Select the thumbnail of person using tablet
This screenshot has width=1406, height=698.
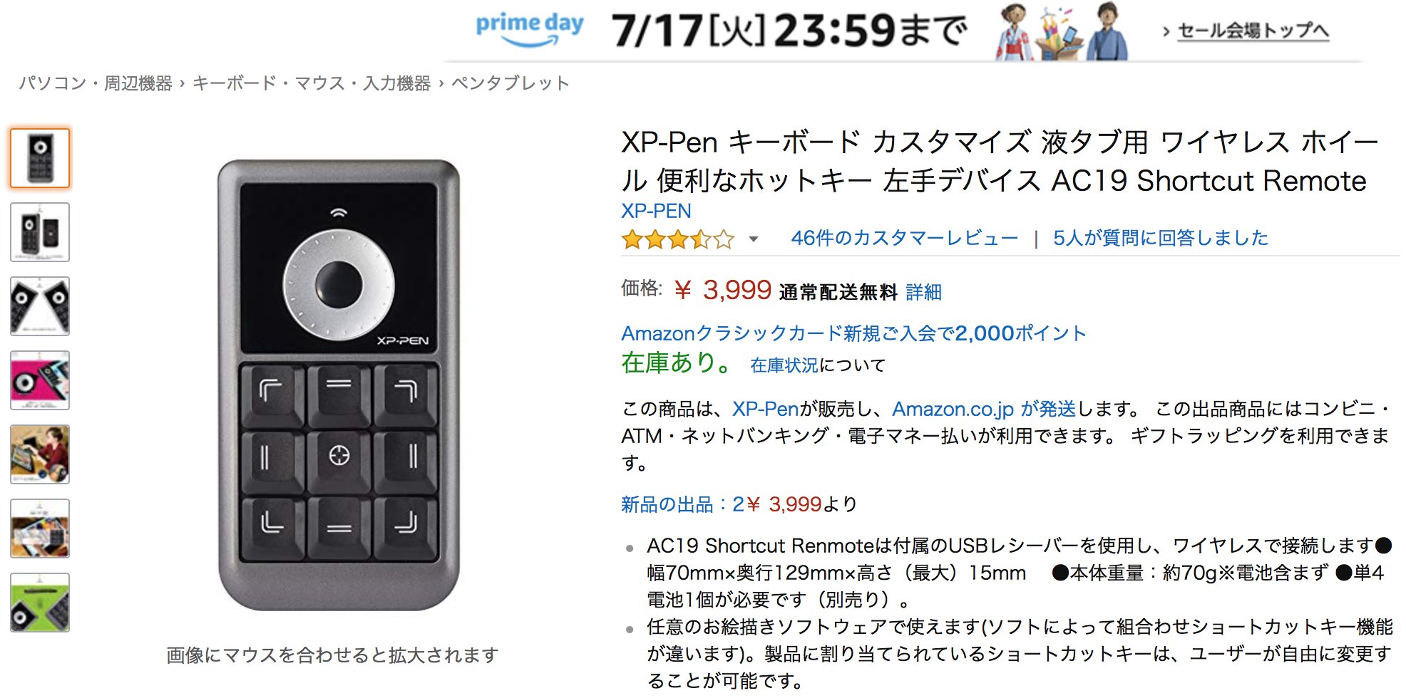tap(40, 454)
